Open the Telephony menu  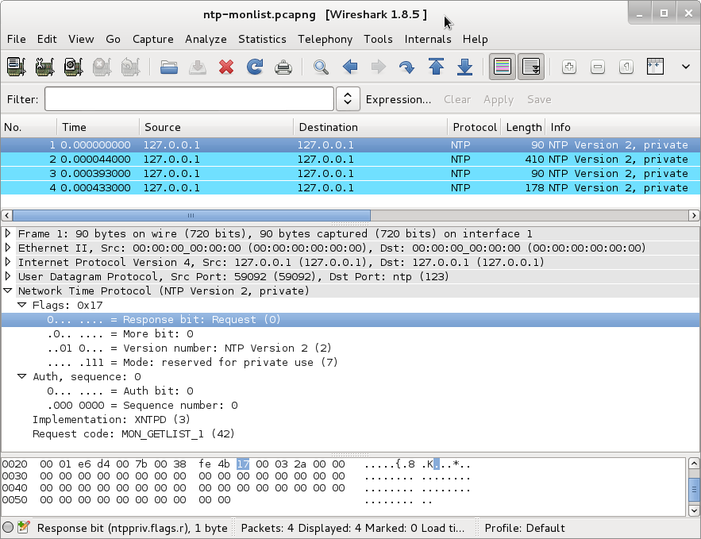(325, 40)
